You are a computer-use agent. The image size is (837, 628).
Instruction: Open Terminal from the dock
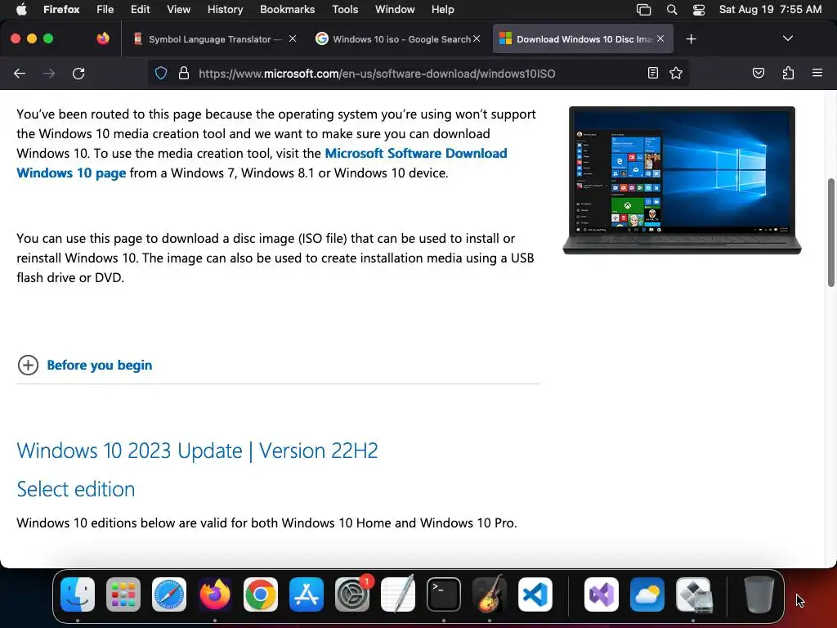pyautogui.click(x=444, y=594)
